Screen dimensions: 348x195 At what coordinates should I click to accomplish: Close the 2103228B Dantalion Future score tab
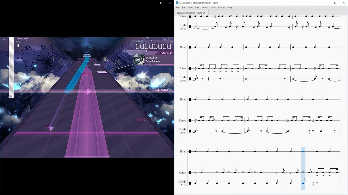204,13
